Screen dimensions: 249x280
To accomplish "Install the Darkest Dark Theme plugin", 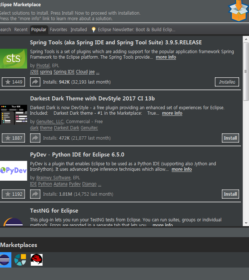I will 230,138.
